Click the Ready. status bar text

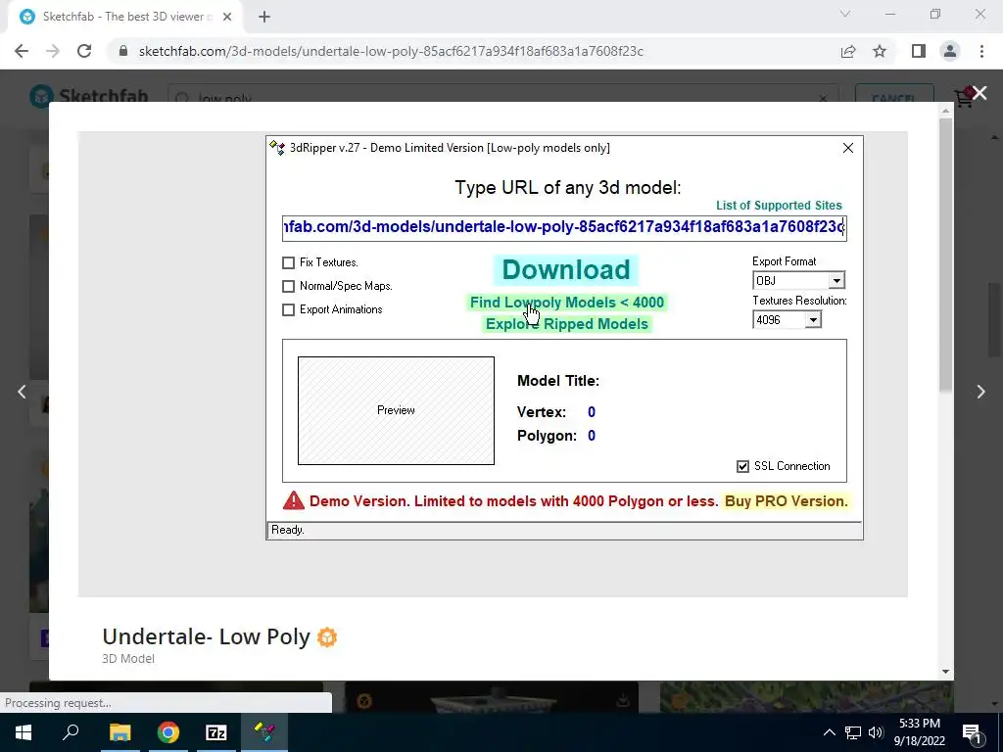(288, 530)
